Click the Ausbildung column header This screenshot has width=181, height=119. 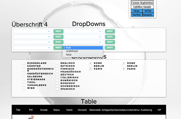tap(146, 110)
